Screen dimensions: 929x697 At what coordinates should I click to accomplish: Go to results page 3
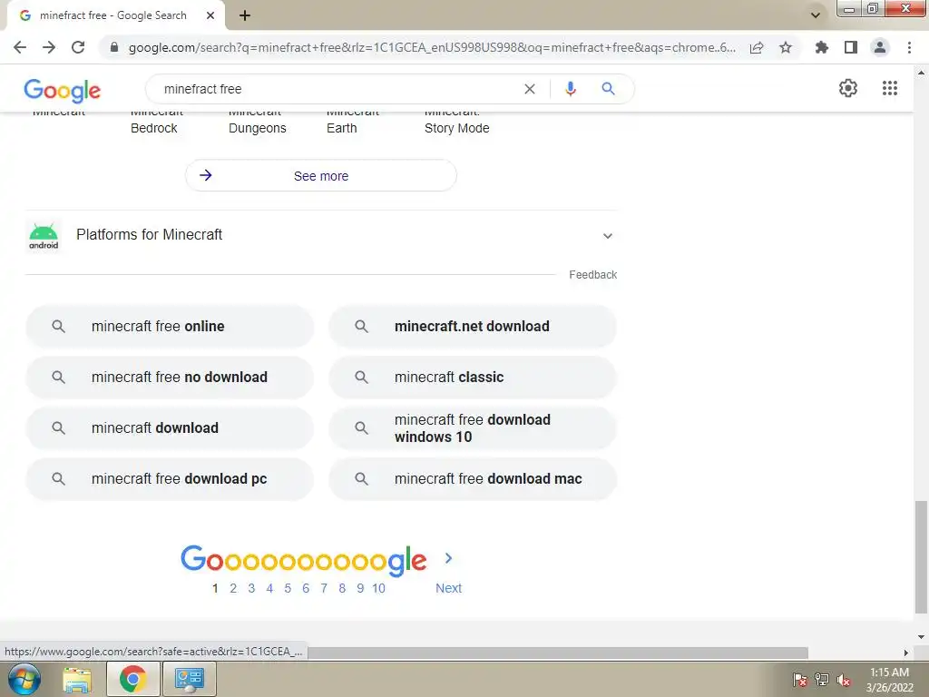[251, 588]
